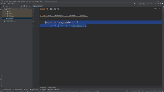The width and height of the screenshot is (164, 92).
Task: Open the View menu
Action: coord(10,1)
